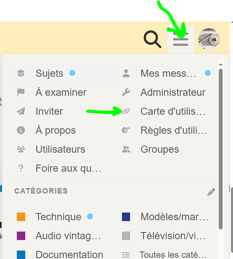Open Administrateur wrench icon
233x259 pixels.
(126, 92)
